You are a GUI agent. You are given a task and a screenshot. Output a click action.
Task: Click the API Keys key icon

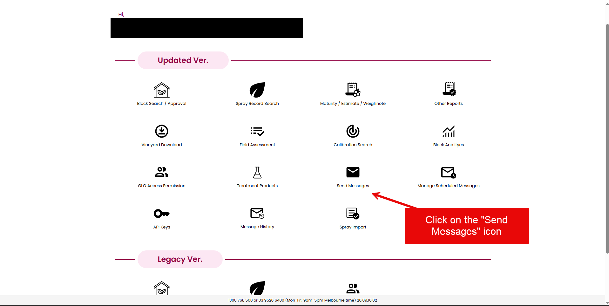click(162, 214)
